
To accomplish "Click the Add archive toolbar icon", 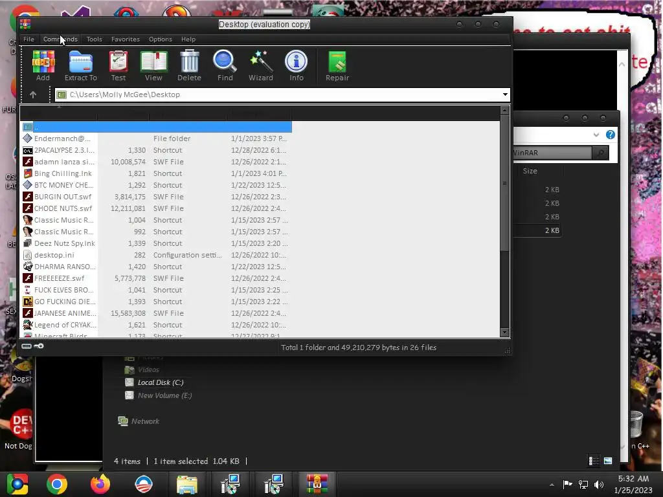I will click(43, 65).
